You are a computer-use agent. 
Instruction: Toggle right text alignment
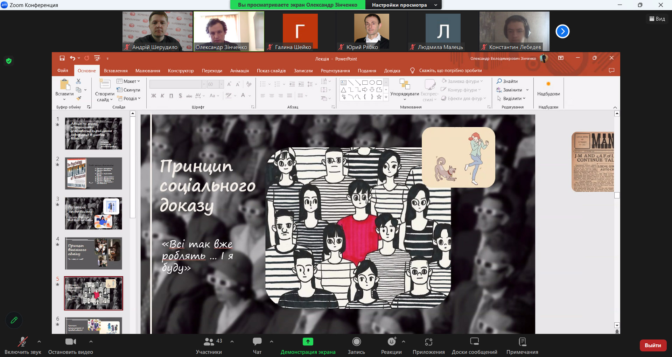click(280, 96)
